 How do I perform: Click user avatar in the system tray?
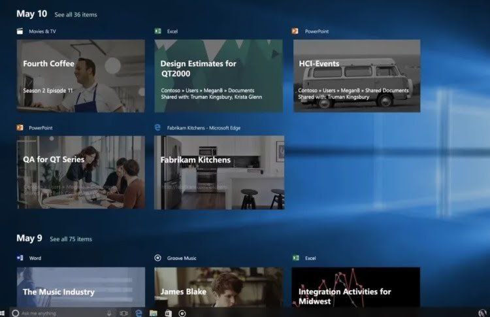(x=482, y=313)
